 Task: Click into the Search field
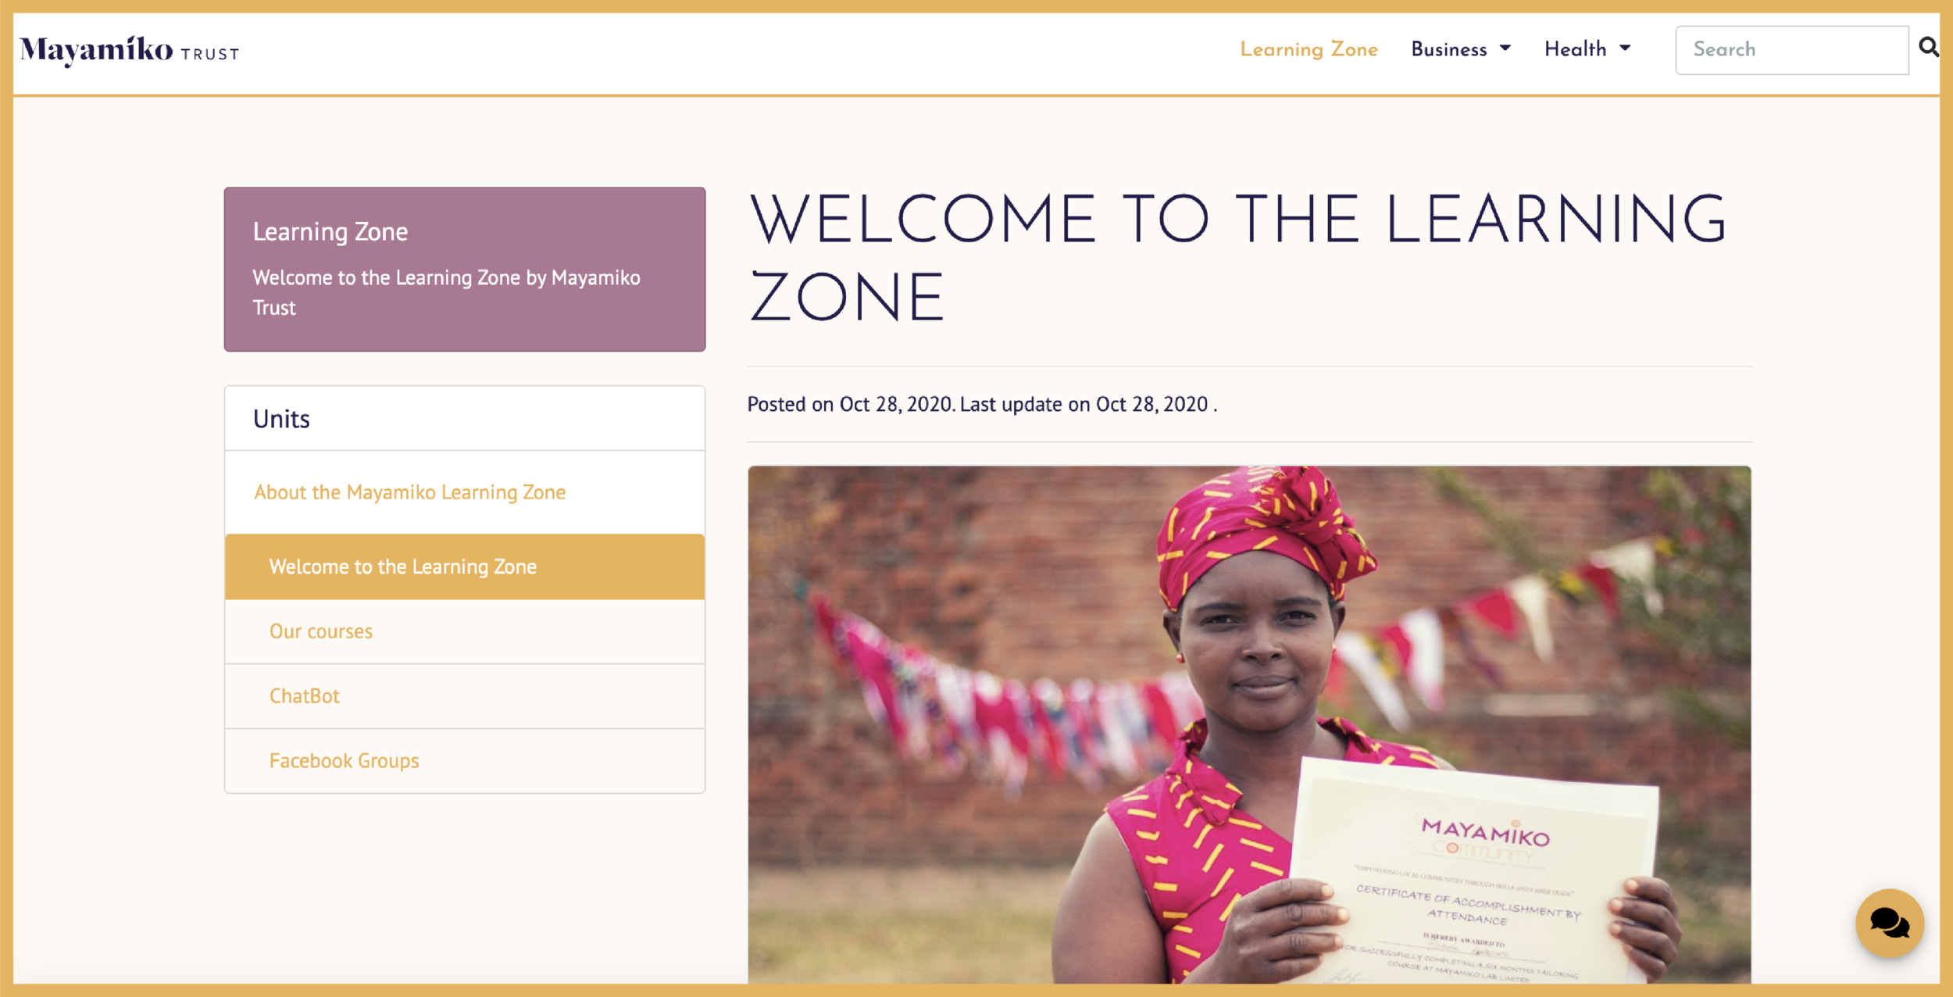(1792, 50)
